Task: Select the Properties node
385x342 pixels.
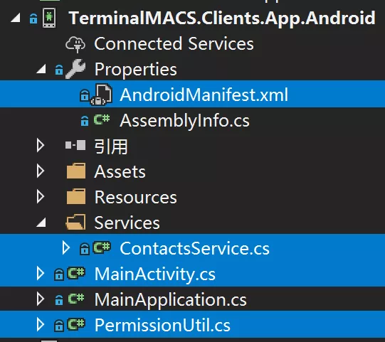Action: tap(135, 69)
